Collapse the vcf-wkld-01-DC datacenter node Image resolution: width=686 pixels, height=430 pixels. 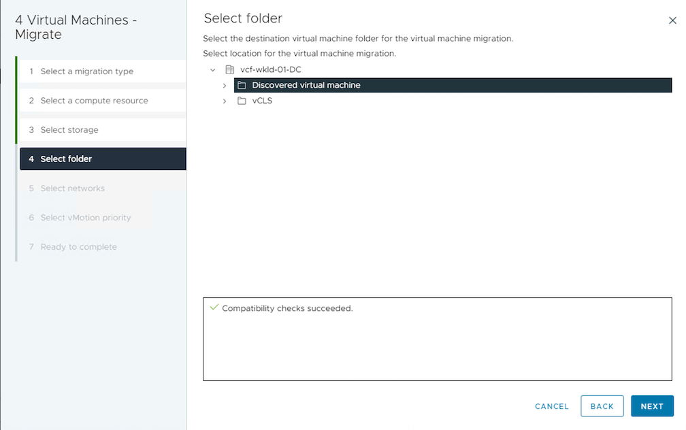click(213, 69)
